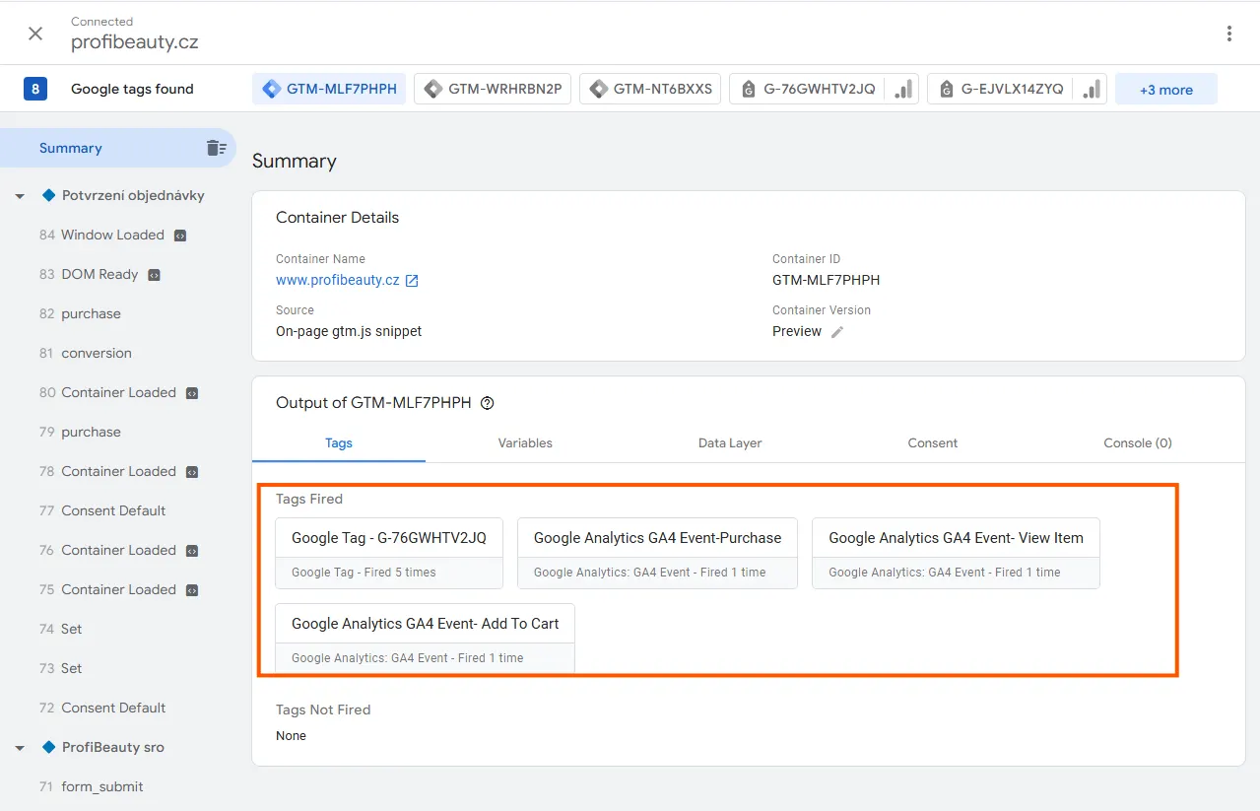Select the GTM-MLF7PHPH container chip

tap(329, 89)
